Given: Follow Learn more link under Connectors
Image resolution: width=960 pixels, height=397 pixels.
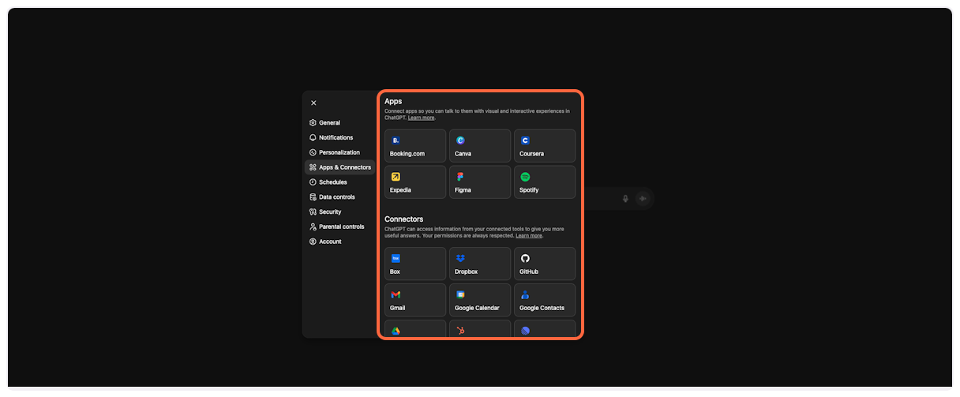Looking at the screenshot, I should coord(529,235).
